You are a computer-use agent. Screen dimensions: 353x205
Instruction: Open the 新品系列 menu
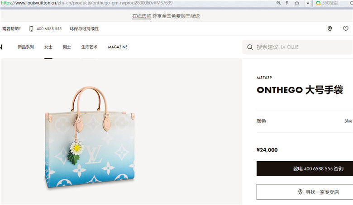coord(26,47)
